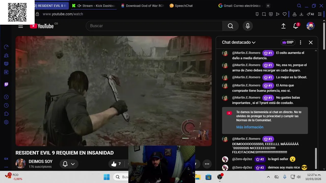Open the Twitch sidebar icon
Image resolution: width=326 pixels, height=183 pixels.
pos(6,84)
